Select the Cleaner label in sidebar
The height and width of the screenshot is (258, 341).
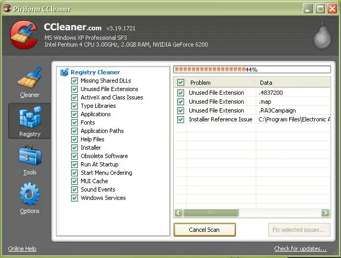point(30,95)
